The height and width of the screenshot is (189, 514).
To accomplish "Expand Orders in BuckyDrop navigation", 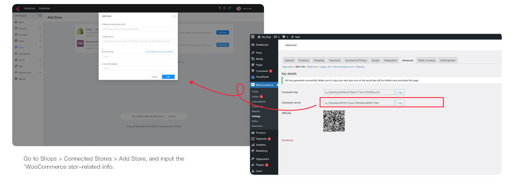I will [40, 41].
